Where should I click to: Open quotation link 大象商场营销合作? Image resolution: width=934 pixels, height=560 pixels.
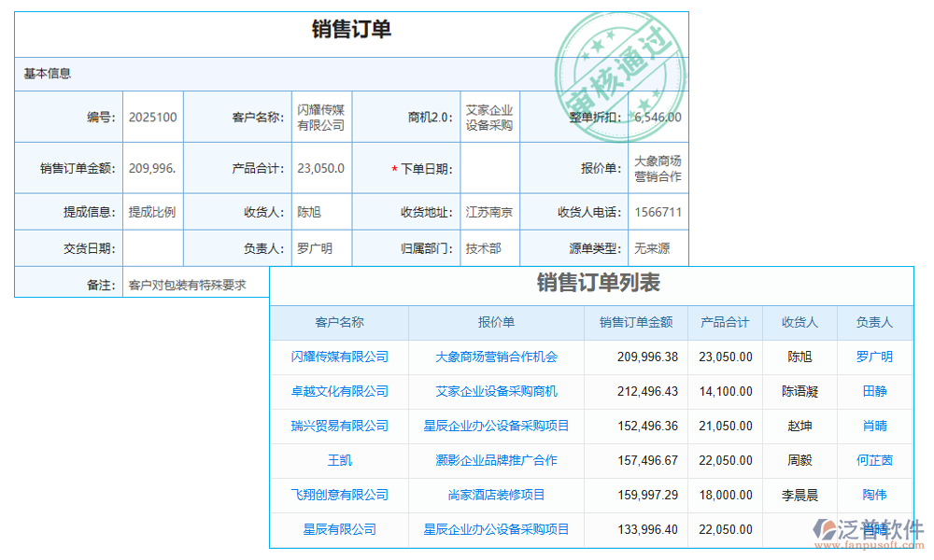657,167
